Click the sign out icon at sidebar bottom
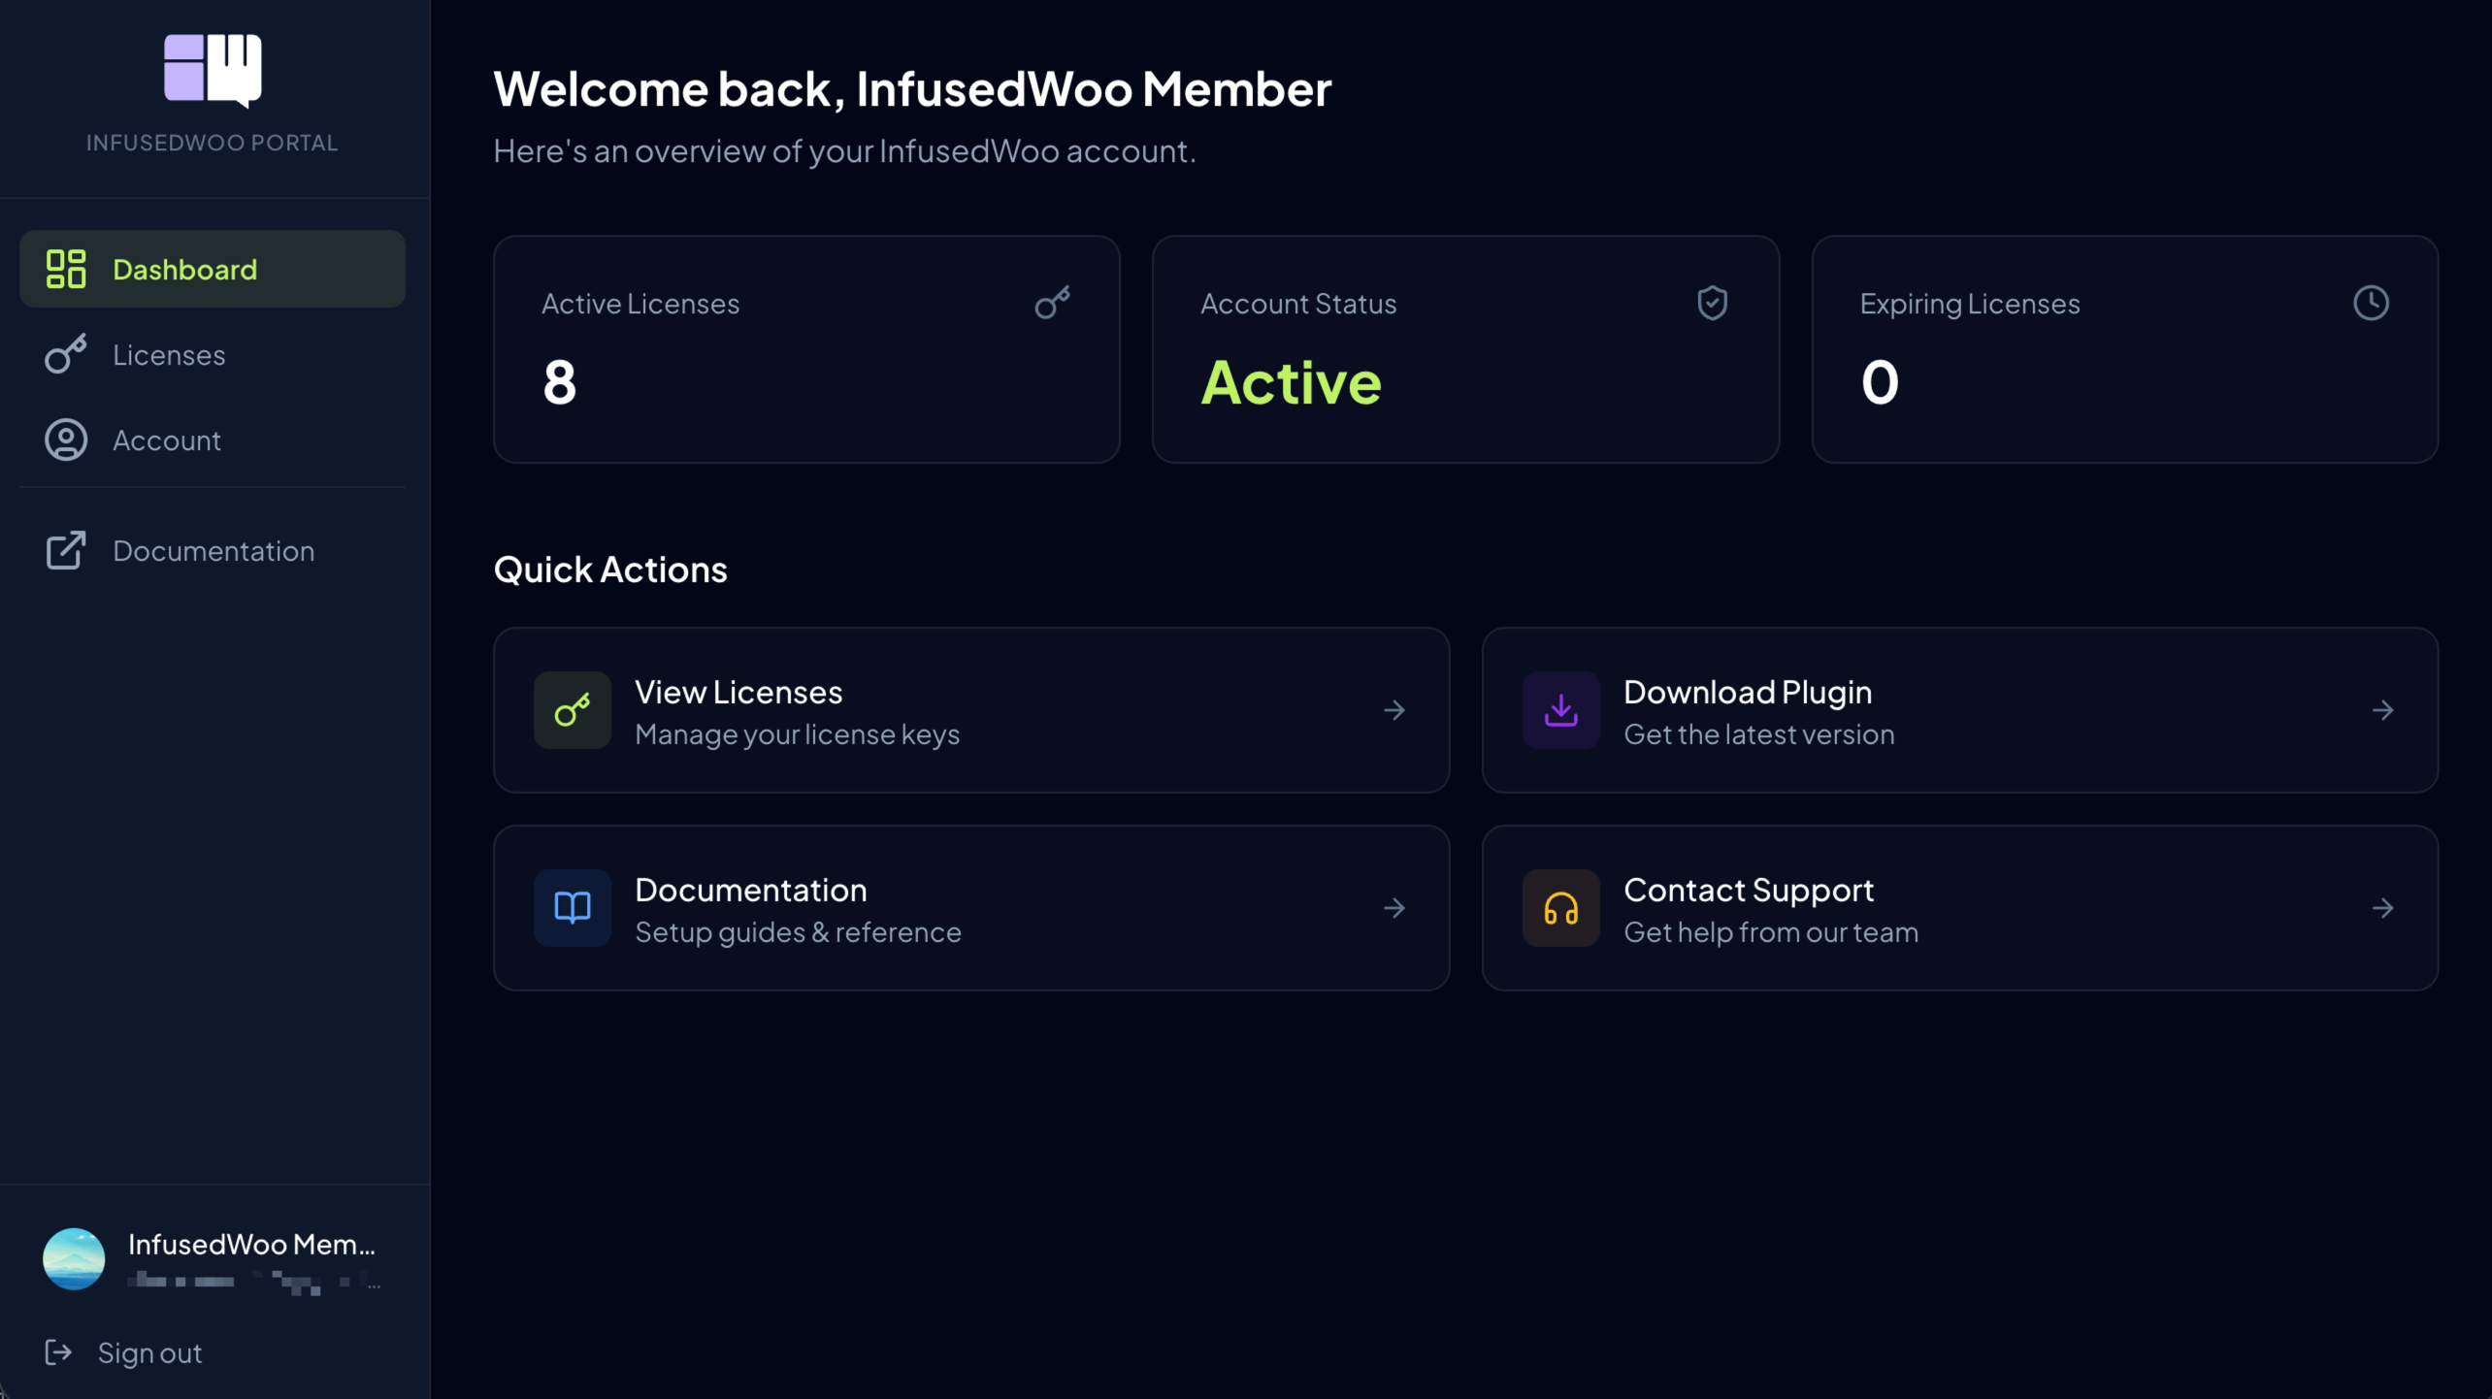The width and height of the screenshot is (2492, 1399). pos(58,1352)
